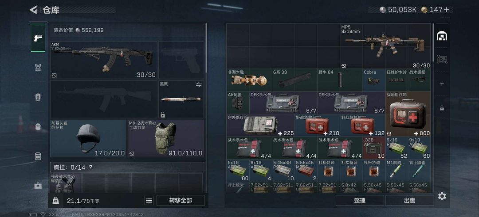Toggle the lock icon beside weight display
The height and width of the screenshot is (217, 479).
click(55, 200)
